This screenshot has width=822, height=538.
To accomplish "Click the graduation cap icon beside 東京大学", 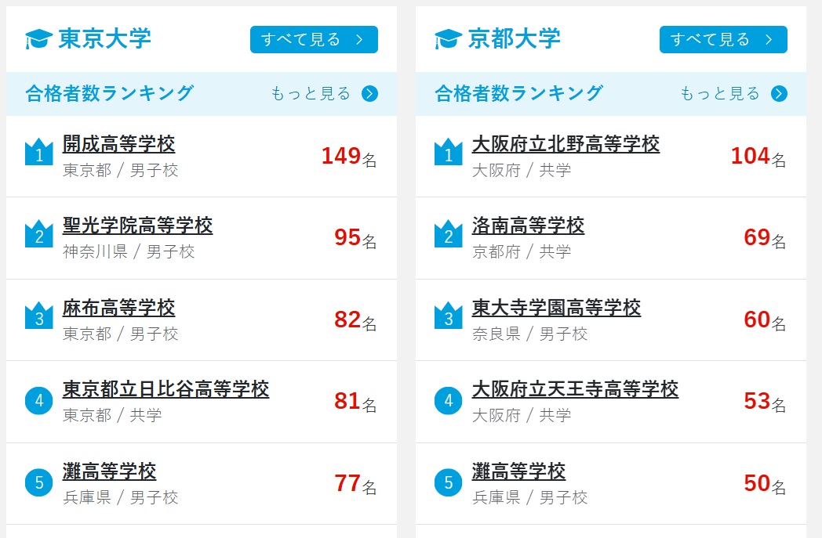I will [x=38, y=38].
